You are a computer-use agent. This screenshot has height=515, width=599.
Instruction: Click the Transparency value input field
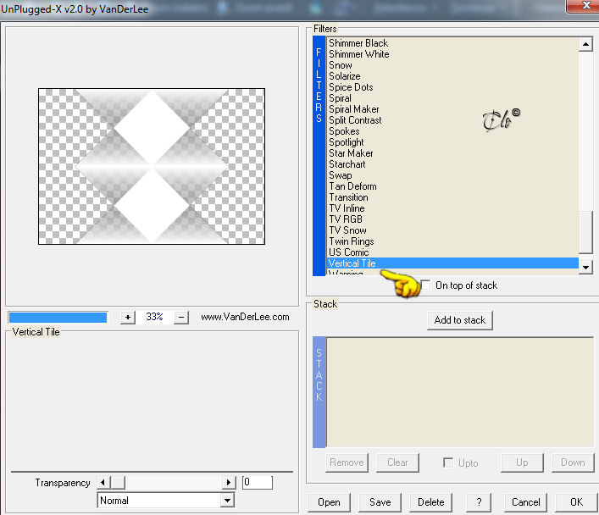[x=257, y=482]
